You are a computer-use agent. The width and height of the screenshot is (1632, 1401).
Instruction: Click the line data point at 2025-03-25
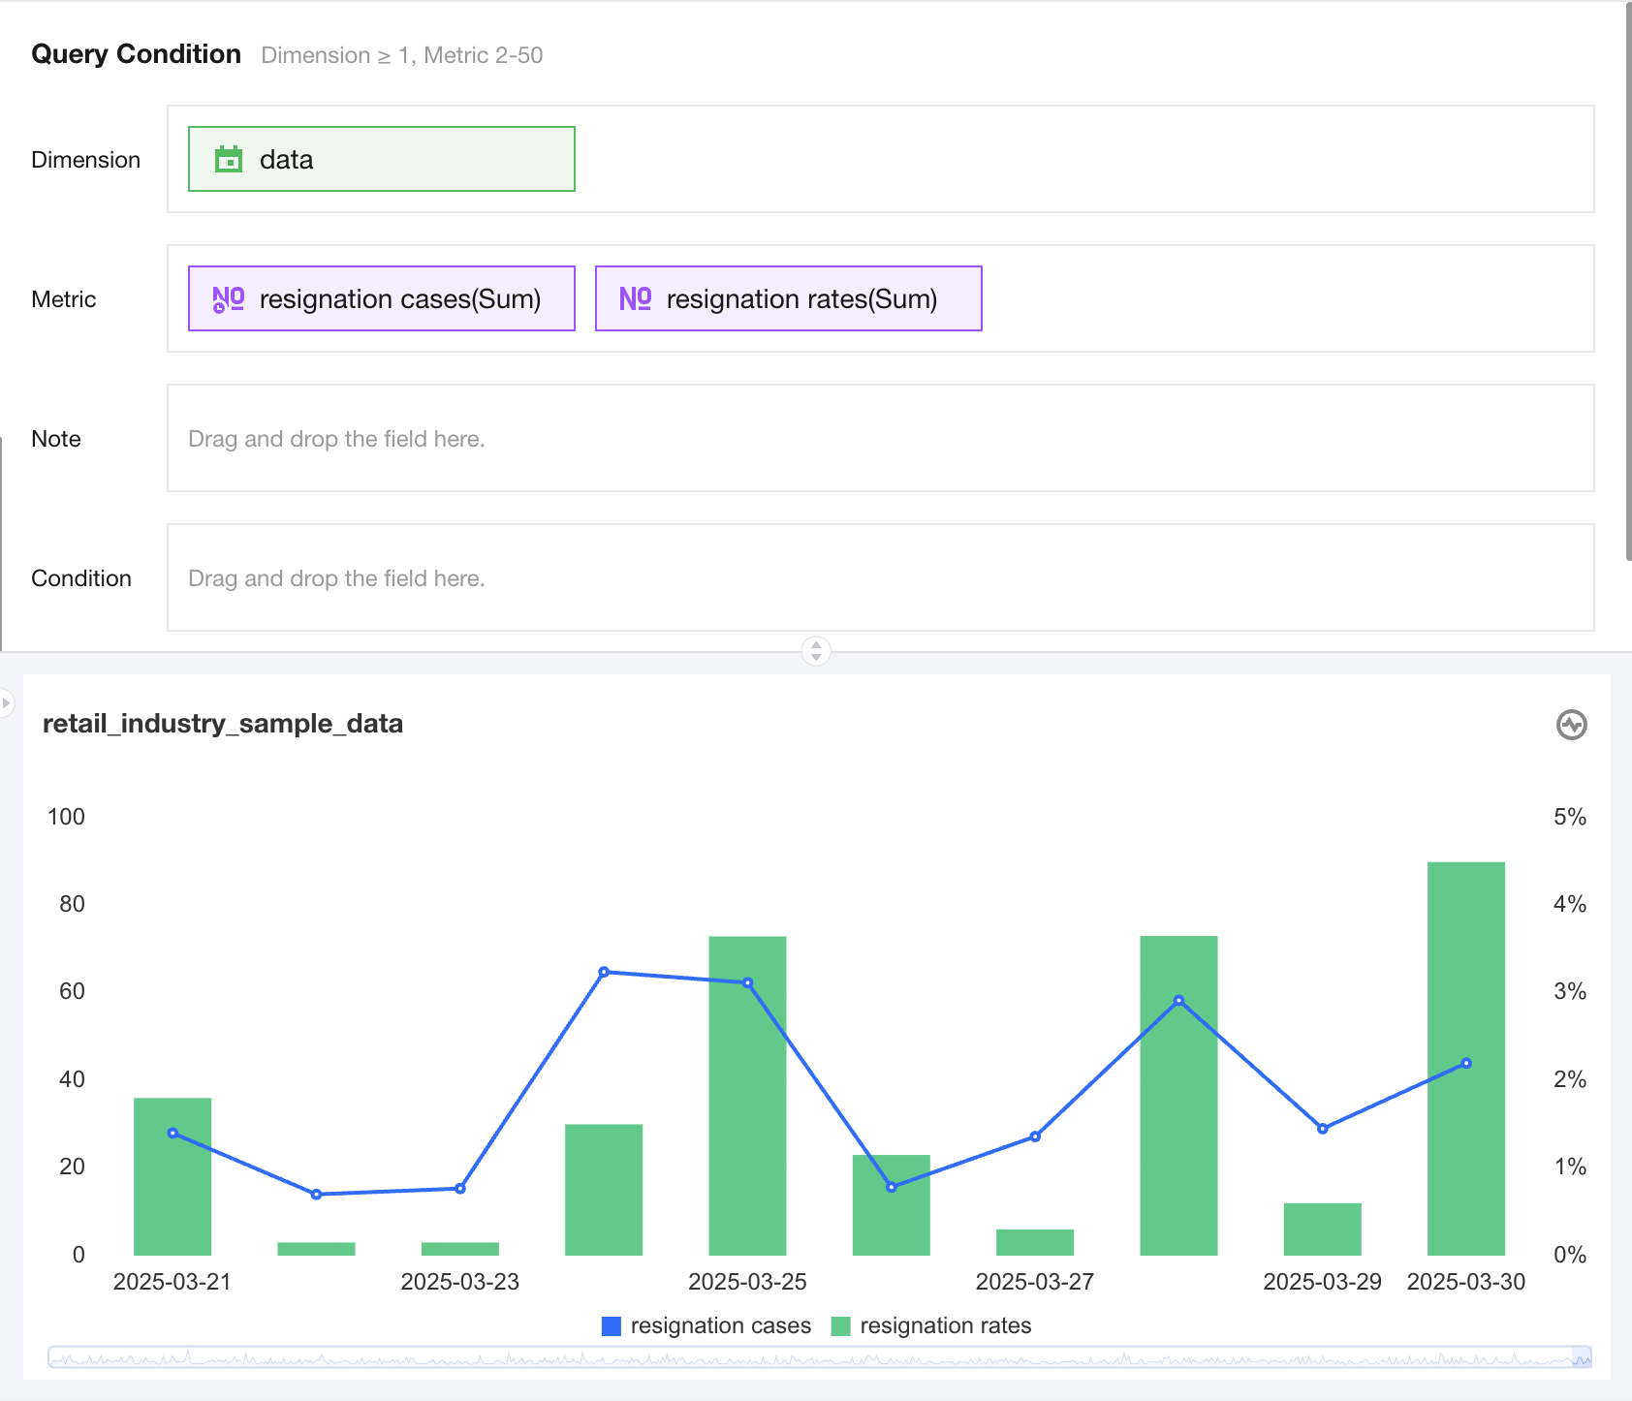(747, 983)
